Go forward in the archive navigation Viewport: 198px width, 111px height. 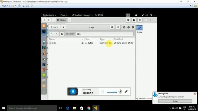coord(56,34)
